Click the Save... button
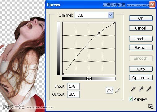 tap(141, 47)
